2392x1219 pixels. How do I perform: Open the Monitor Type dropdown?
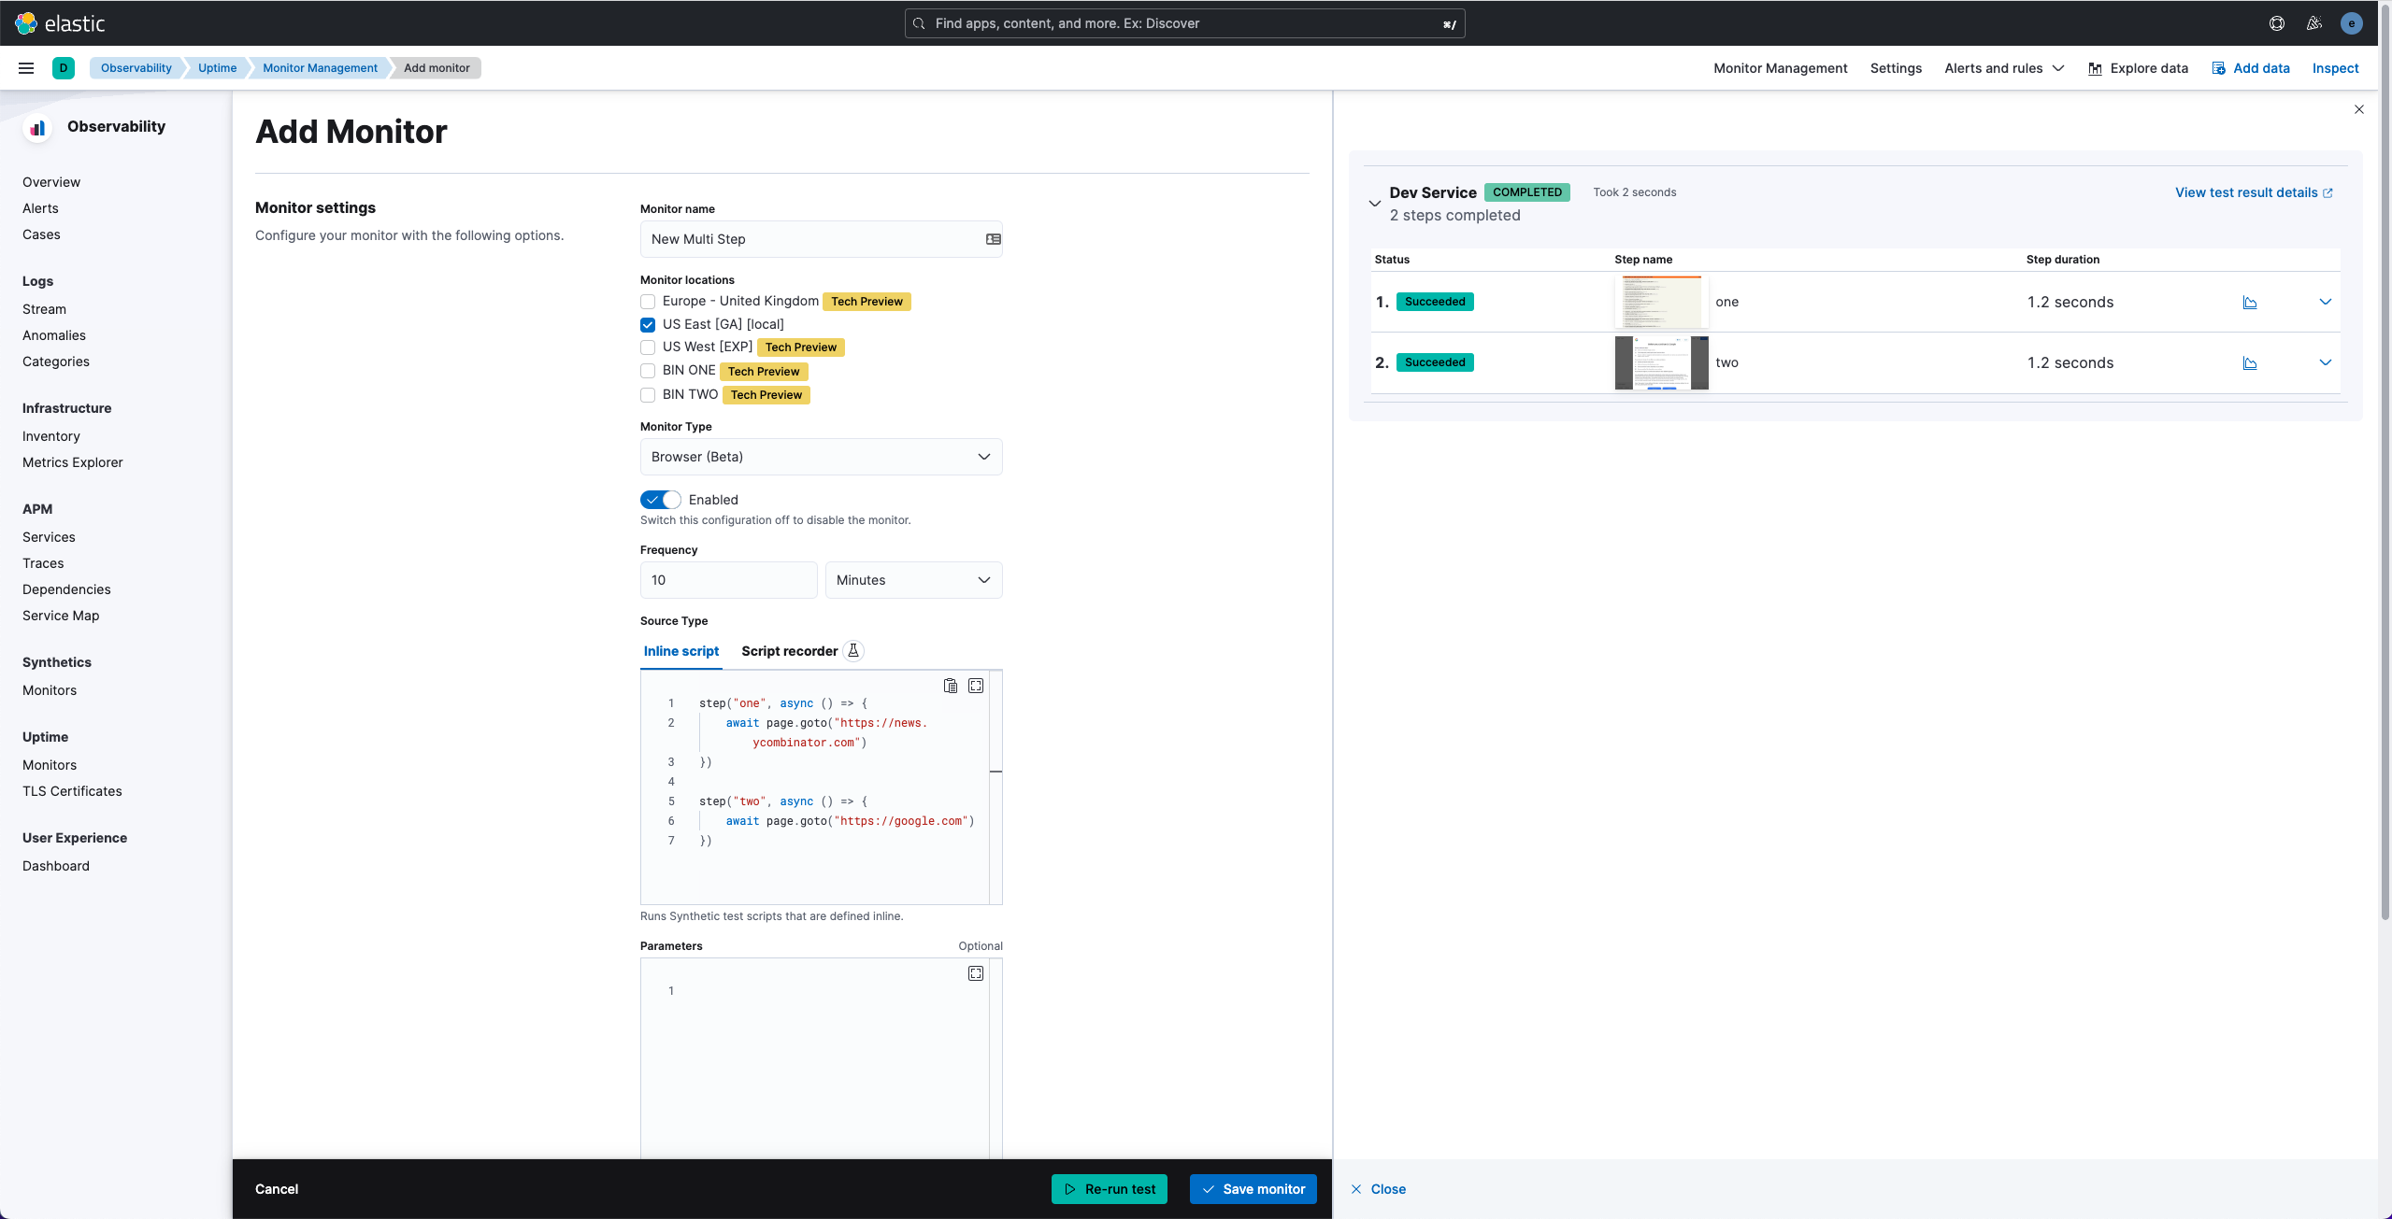[821, 457]
